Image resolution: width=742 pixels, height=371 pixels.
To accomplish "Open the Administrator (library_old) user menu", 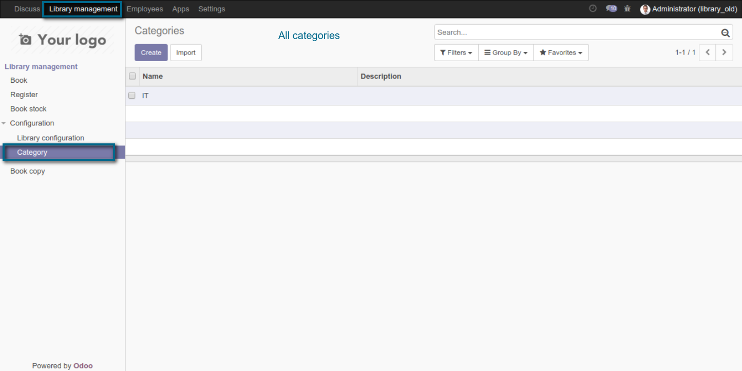I will [689, 9].
